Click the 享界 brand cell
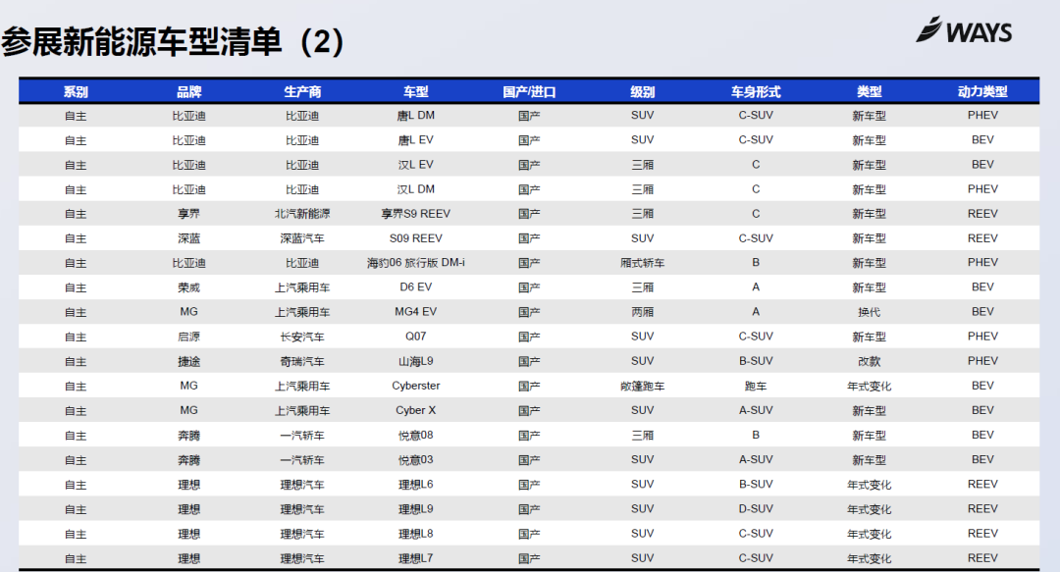1060x572 pixels. pos(189,214)
